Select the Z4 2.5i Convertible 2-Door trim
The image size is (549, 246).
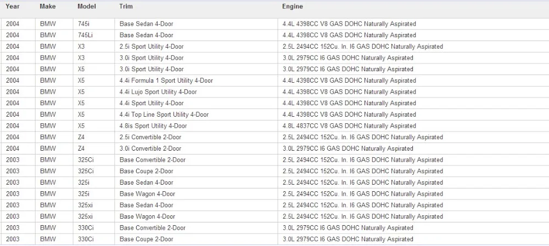coord(150,138)
